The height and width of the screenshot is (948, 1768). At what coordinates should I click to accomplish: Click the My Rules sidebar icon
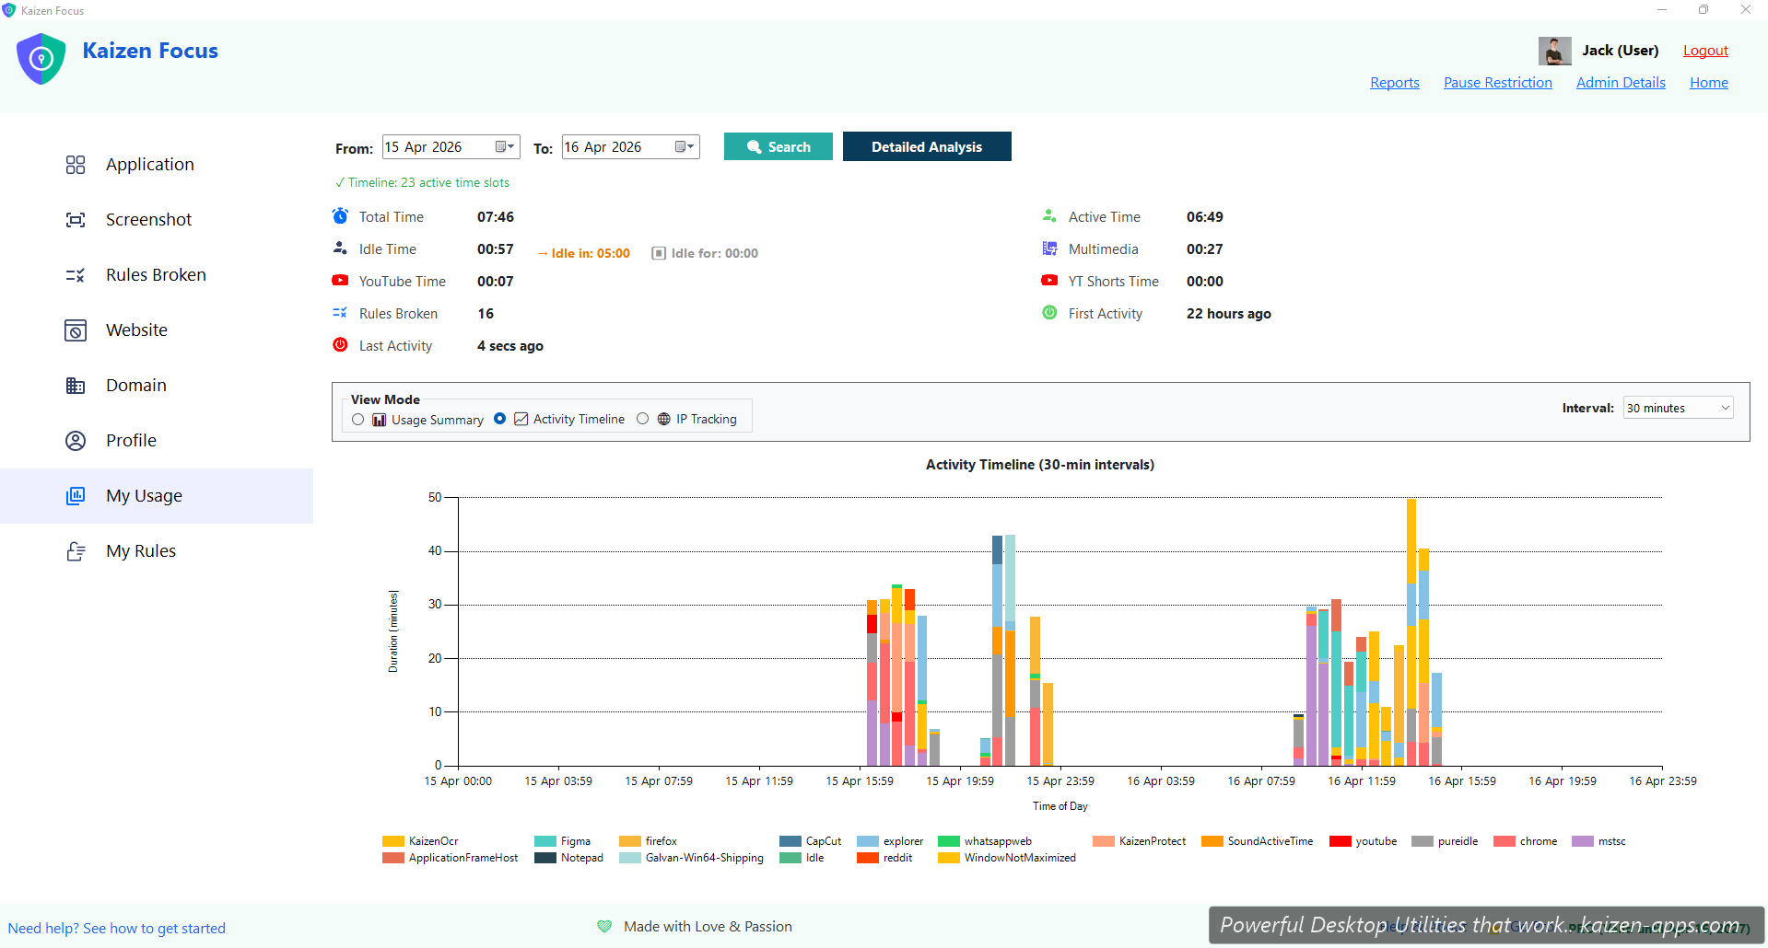(x=76, y=551)
